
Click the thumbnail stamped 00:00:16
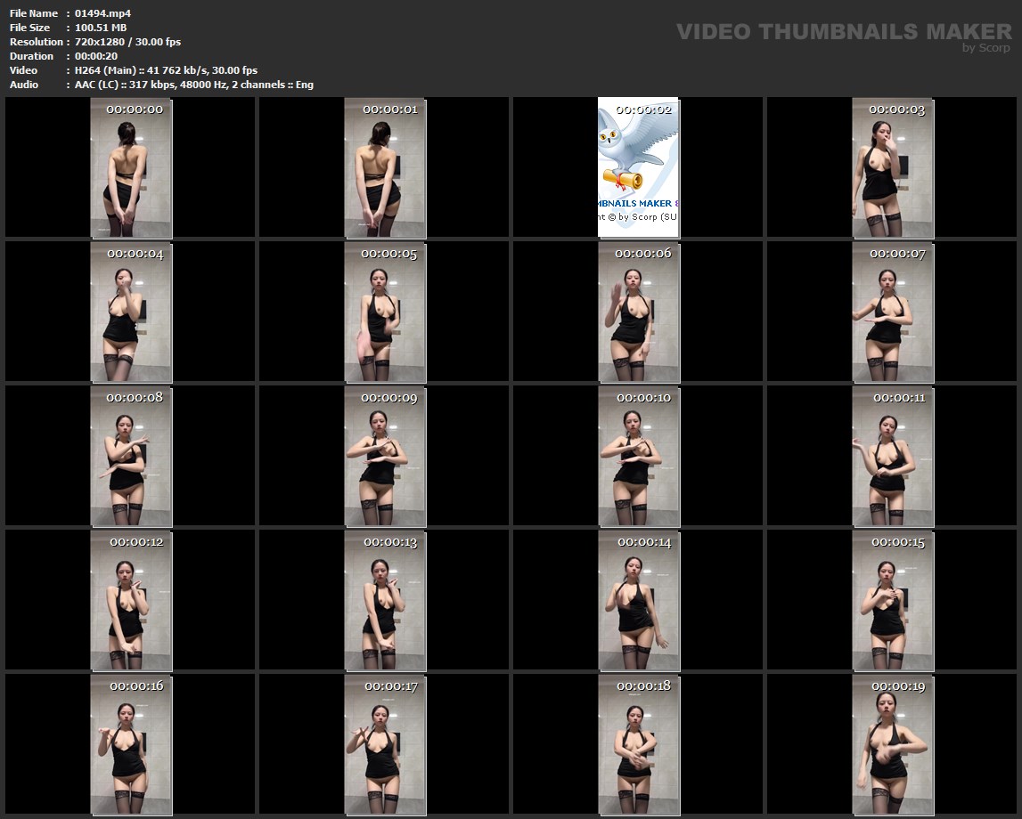coord(131,745)
